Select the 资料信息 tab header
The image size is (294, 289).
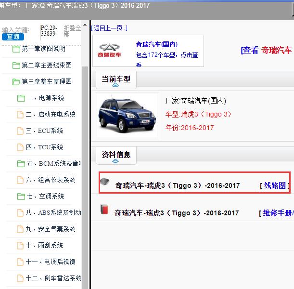click(x=116, y=156)
